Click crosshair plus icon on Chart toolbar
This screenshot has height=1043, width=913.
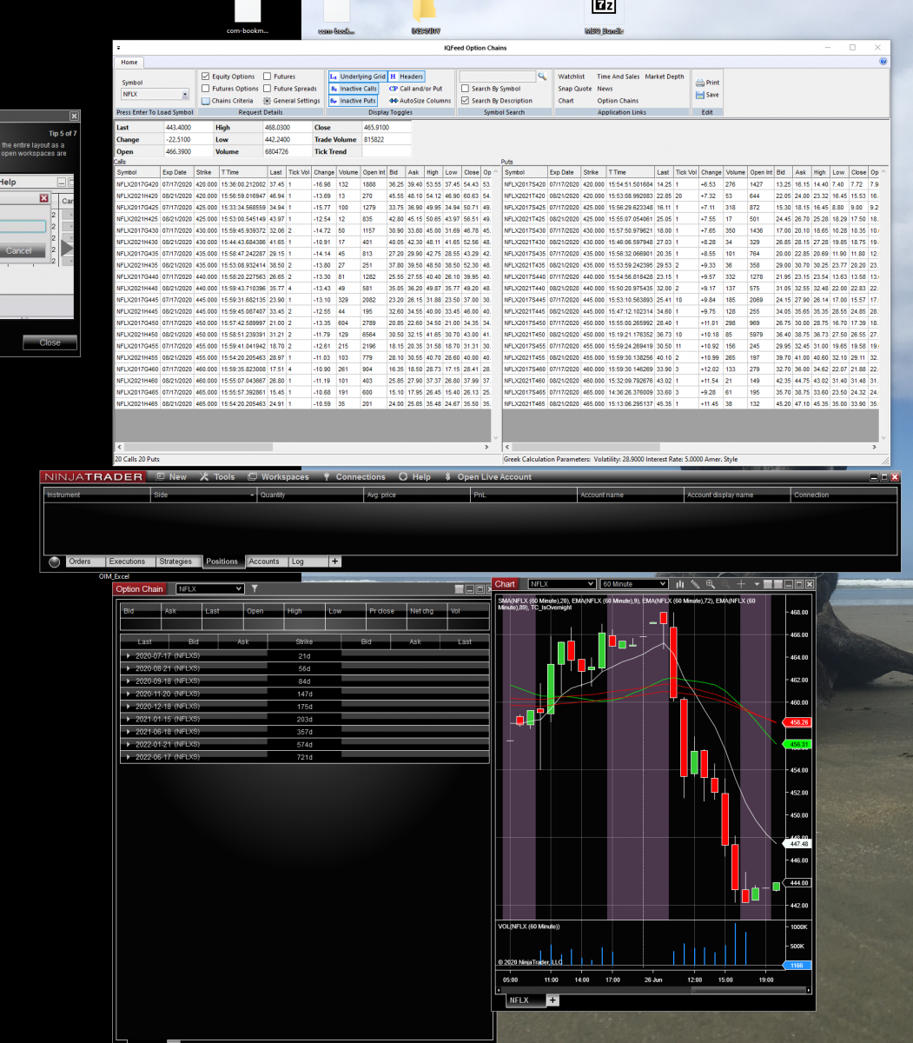pos(741,584)
